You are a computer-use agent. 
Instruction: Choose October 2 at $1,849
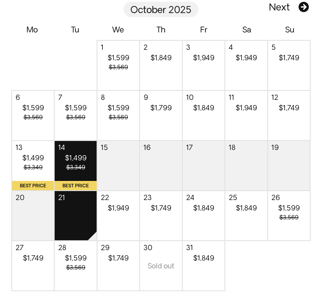click(161, 65)
